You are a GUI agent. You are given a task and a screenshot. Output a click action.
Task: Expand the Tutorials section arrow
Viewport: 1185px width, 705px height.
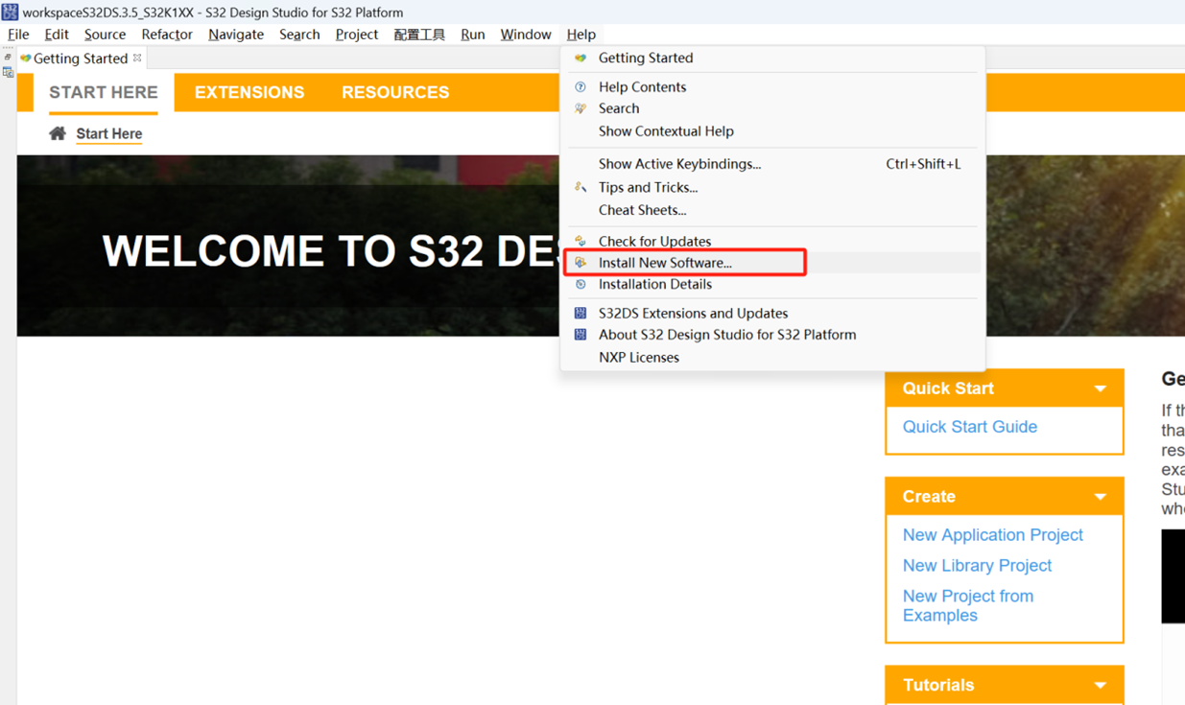1101,685
